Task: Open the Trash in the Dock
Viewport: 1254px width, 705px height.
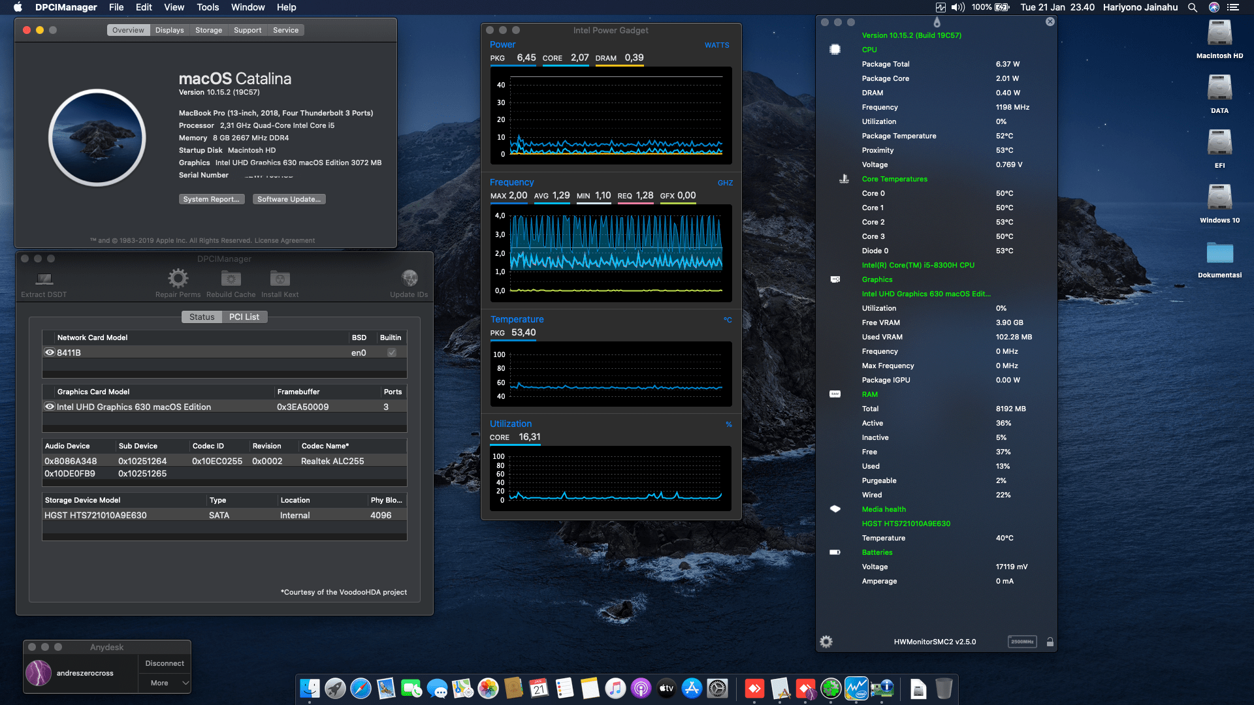Action: (x=944, y=688)
